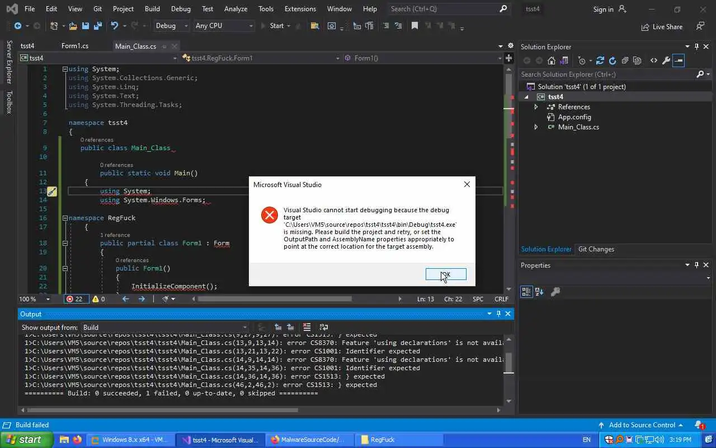Screen dimensions: 716x448
Task: Open the Extensions menu
Action: click(x=300, y=9)
